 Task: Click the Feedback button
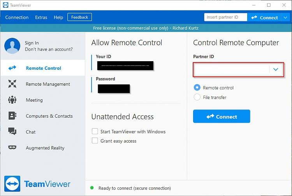tap(79, 17)
